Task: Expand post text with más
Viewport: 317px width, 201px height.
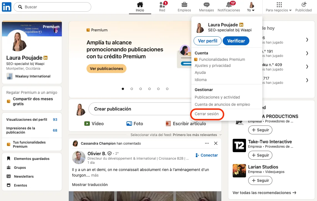Action: pyautogui.click(x=95, y=175)
